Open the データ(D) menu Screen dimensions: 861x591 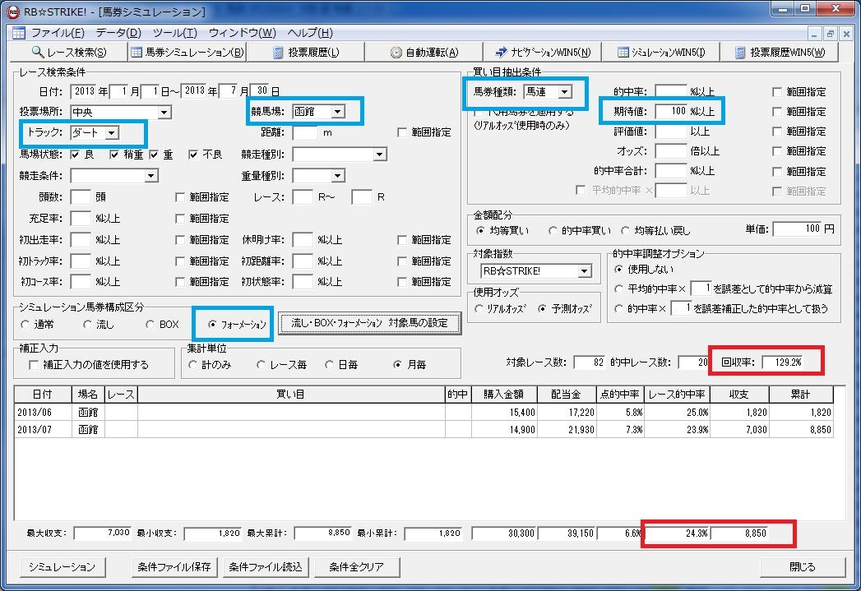(x=118, y=33)
